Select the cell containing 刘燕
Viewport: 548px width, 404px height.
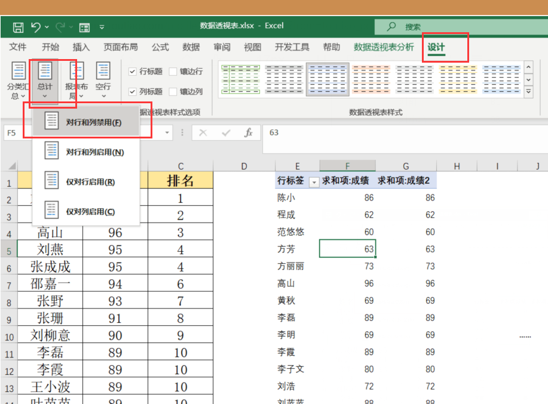pos(50,249)
